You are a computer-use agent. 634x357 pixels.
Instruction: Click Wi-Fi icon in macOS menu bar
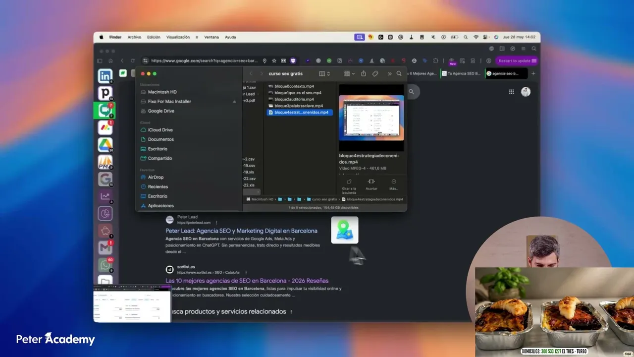476,37
